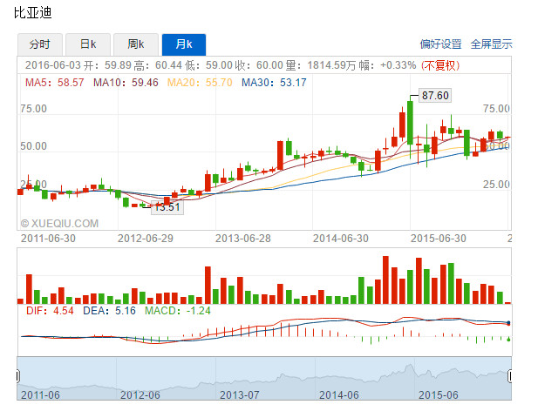Click 2011-06 in the overview navigator
The width and height of the screenshot is (538, 411).
pos(40,395)
